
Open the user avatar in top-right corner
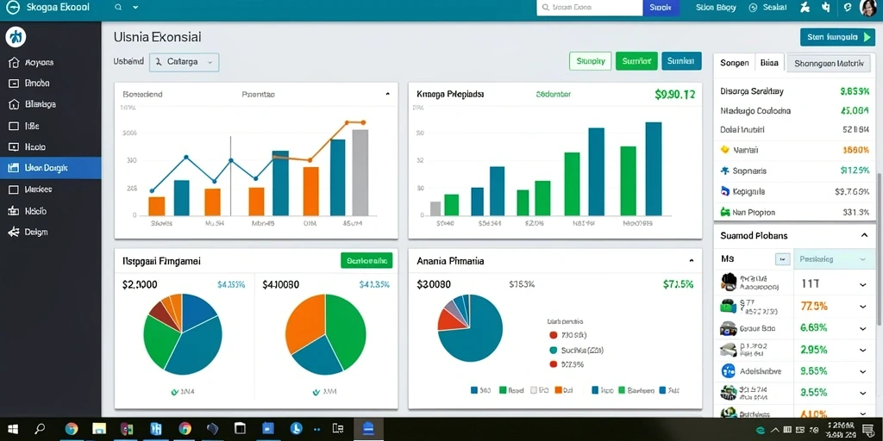point(868,8)
